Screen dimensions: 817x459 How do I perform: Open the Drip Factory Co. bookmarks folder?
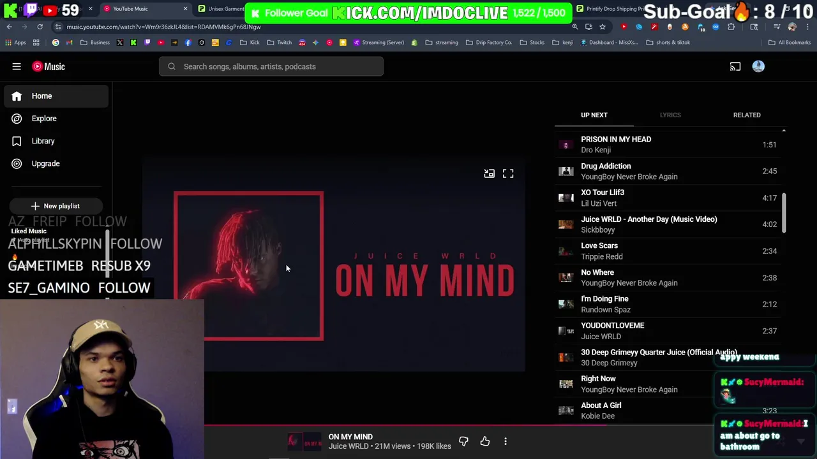[x=489, y=42]
